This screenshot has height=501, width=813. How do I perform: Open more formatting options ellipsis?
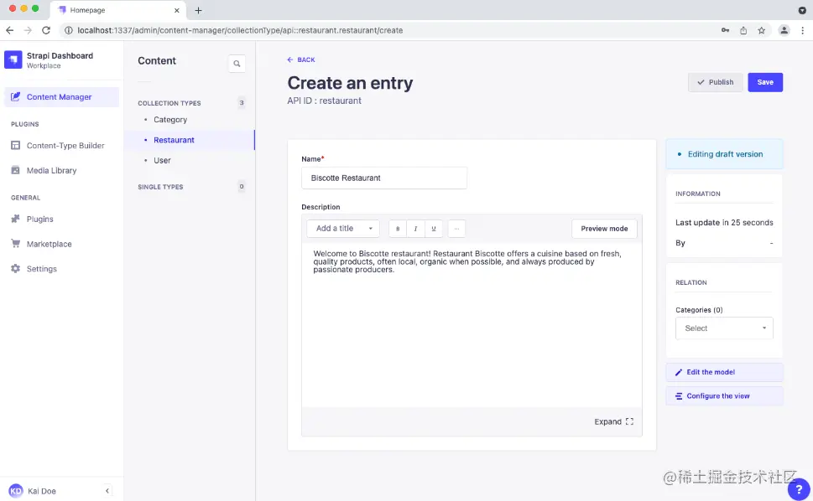(456, 229)
